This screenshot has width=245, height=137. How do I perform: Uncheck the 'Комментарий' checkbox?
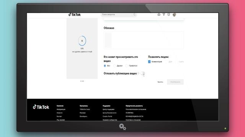pyautogui.click(x=149, y=62)
